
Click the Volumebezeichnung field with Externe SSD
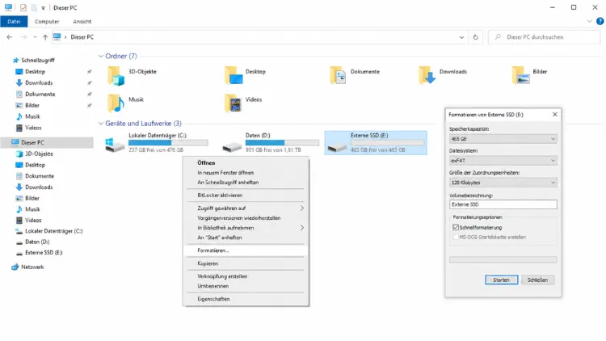(503, 204)
